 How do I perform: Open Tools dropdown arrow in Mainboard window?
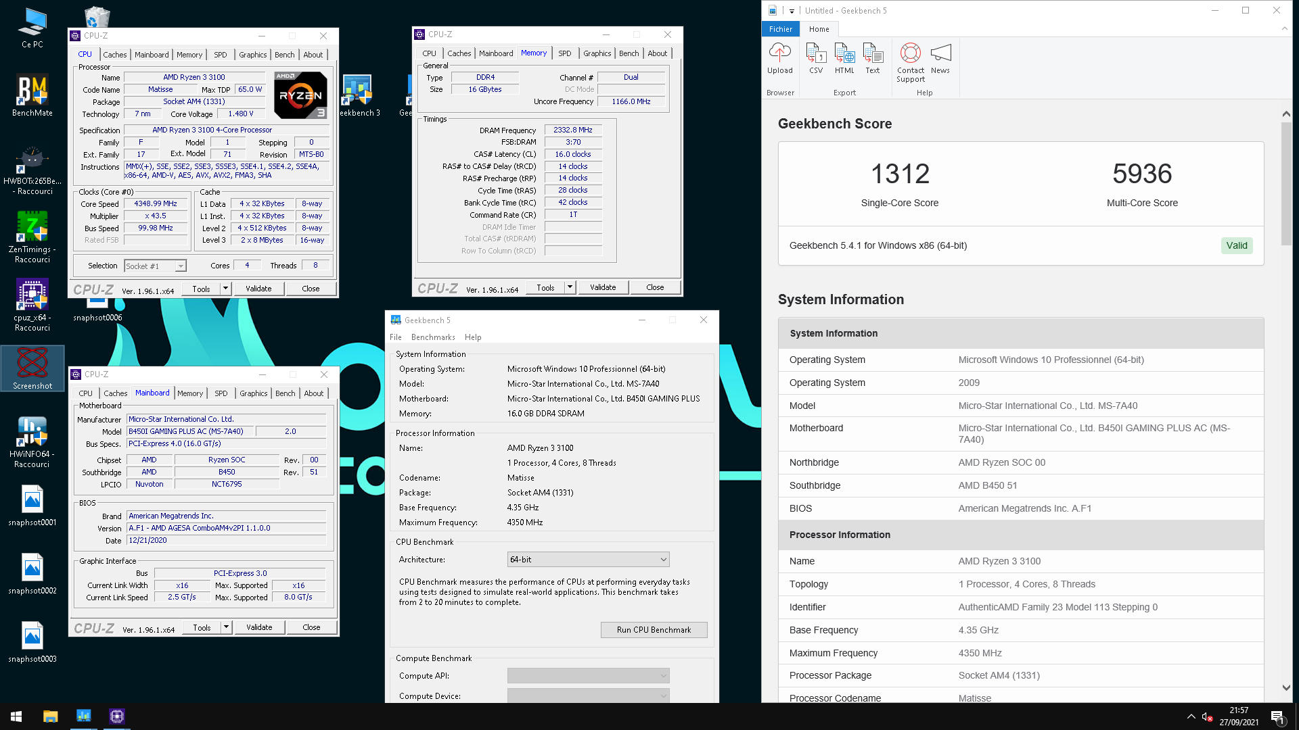point(227,627)
